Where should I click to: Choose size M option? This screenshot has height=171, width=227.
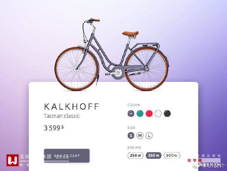point(140,136)
